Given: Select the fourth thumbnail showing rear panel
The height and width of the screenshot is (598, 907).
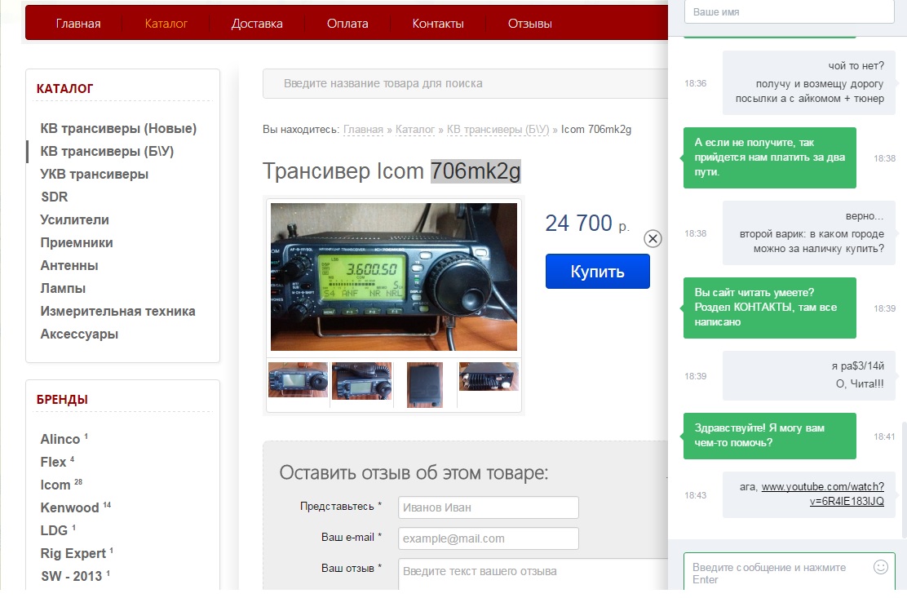Looking at the screenshot, I should (489, 376).
